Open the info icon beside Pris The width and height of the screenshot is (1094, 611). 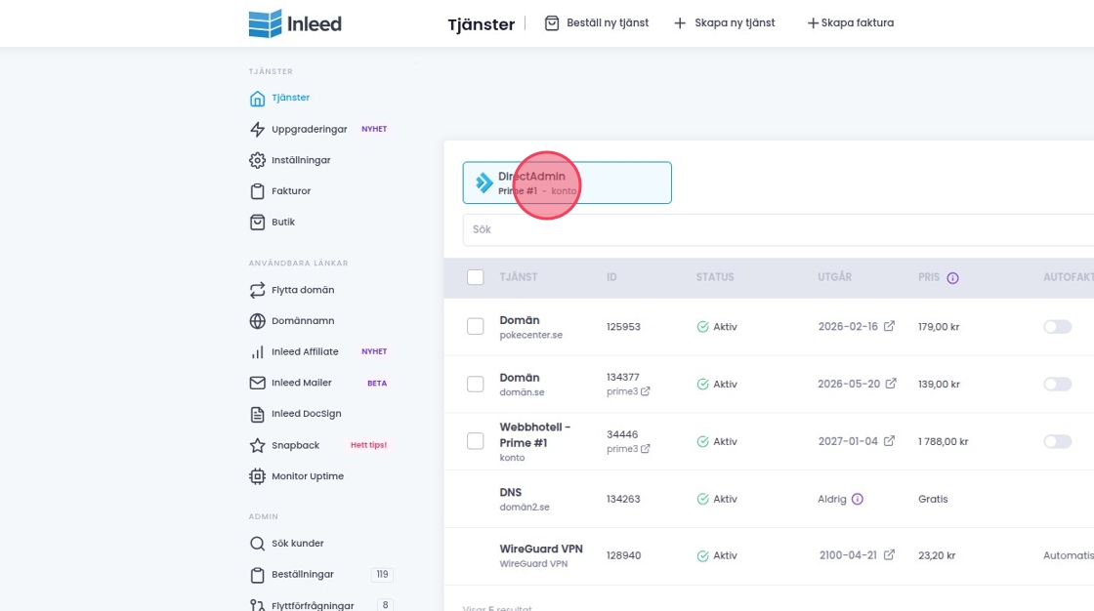952,278
